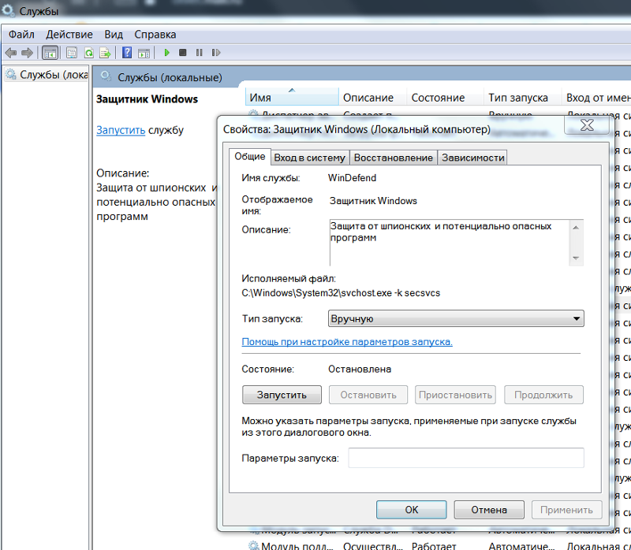Select Службы (локальные) tree node
The height and width of the screenshot is (550, 631).
coord(47,75)
